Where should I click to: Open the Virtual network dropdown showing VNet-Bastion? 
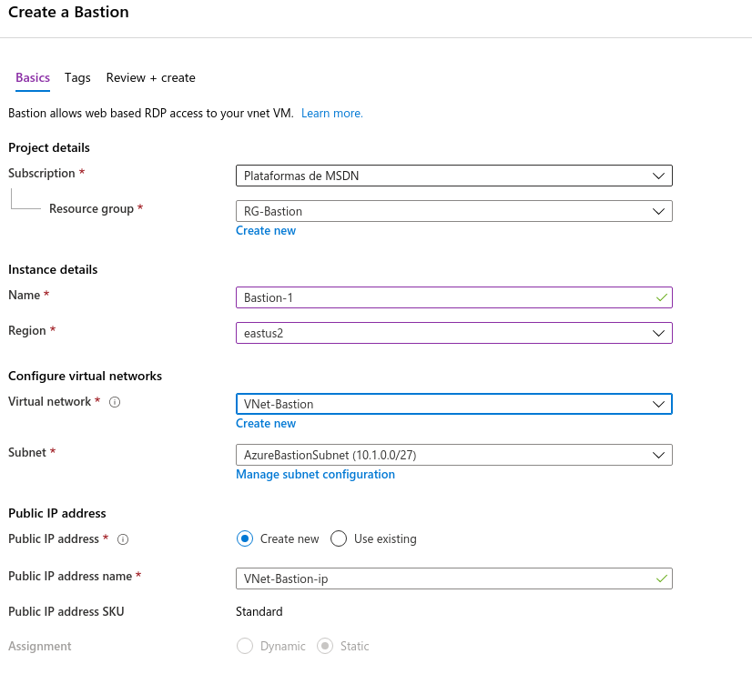click(x=453, y=404)
